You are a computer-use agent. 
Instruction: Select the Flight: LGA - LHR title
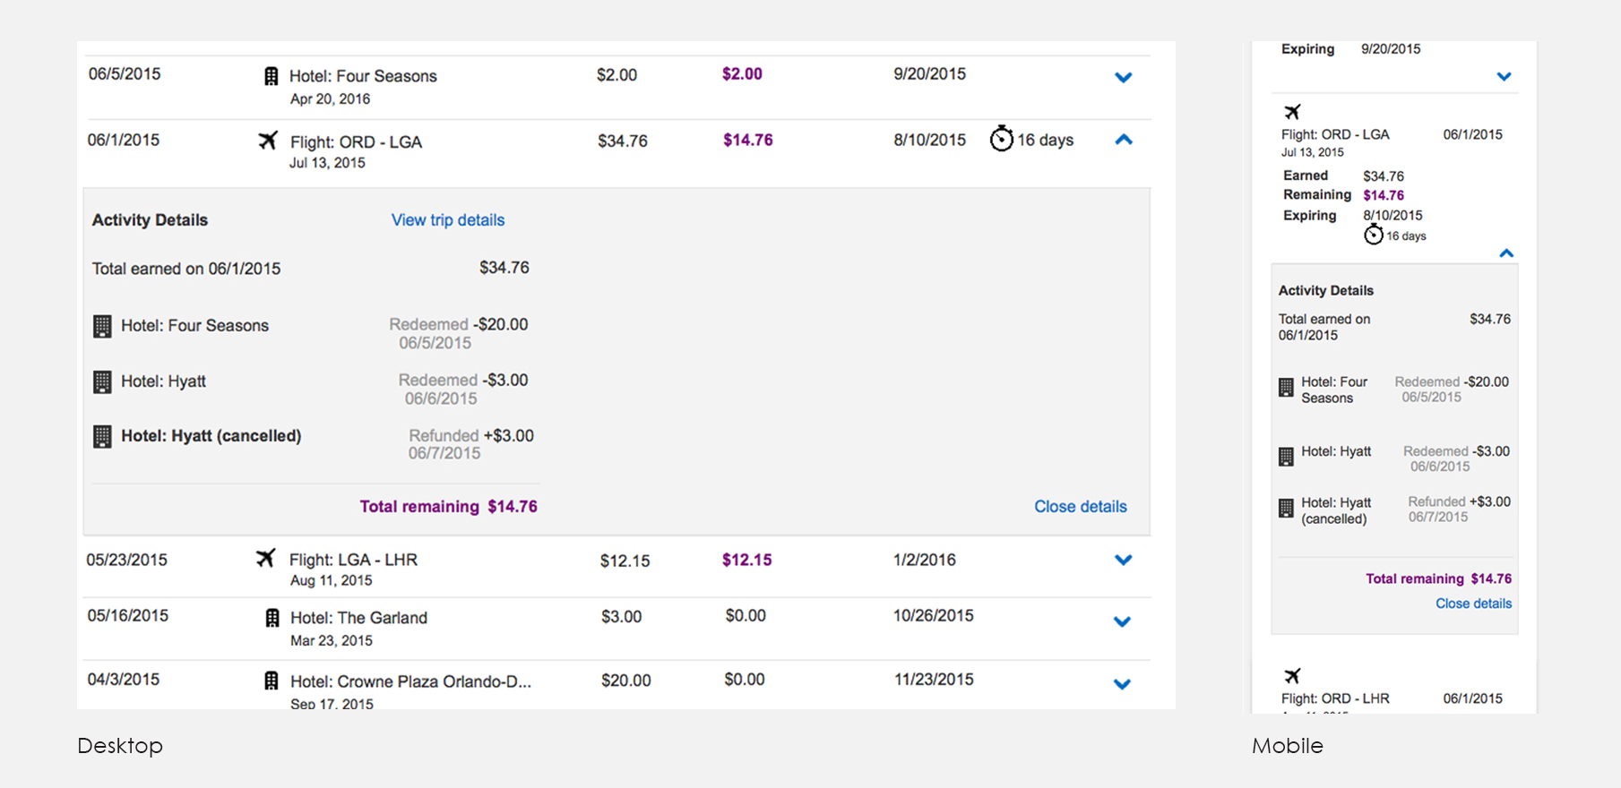[353, 560]
